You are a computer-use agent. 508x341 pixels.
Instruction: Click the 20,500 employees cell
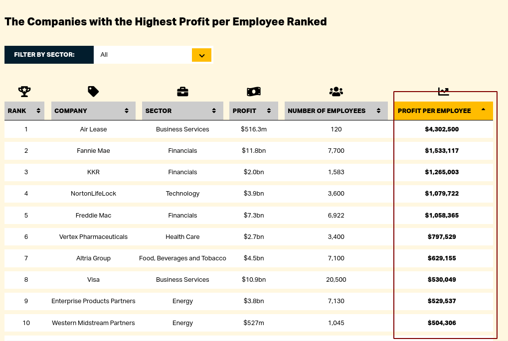pyautogui.click(x=336, y=280)
